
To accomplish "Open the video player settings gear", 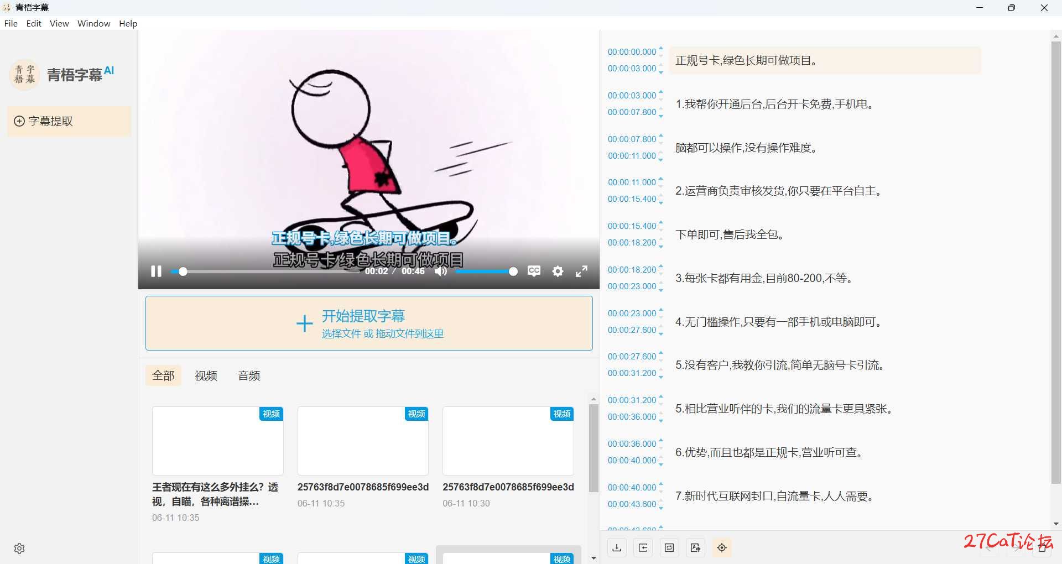I will (558, 271).
